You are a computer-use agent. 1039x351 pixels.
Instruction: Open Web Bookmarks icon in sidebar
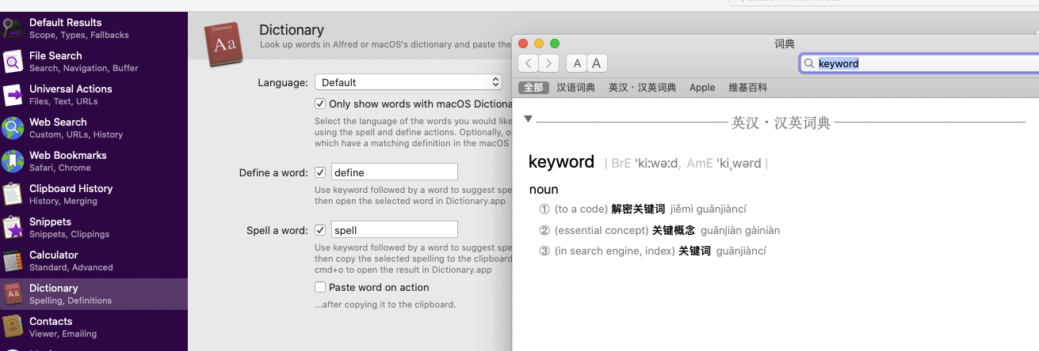(13, 161)
